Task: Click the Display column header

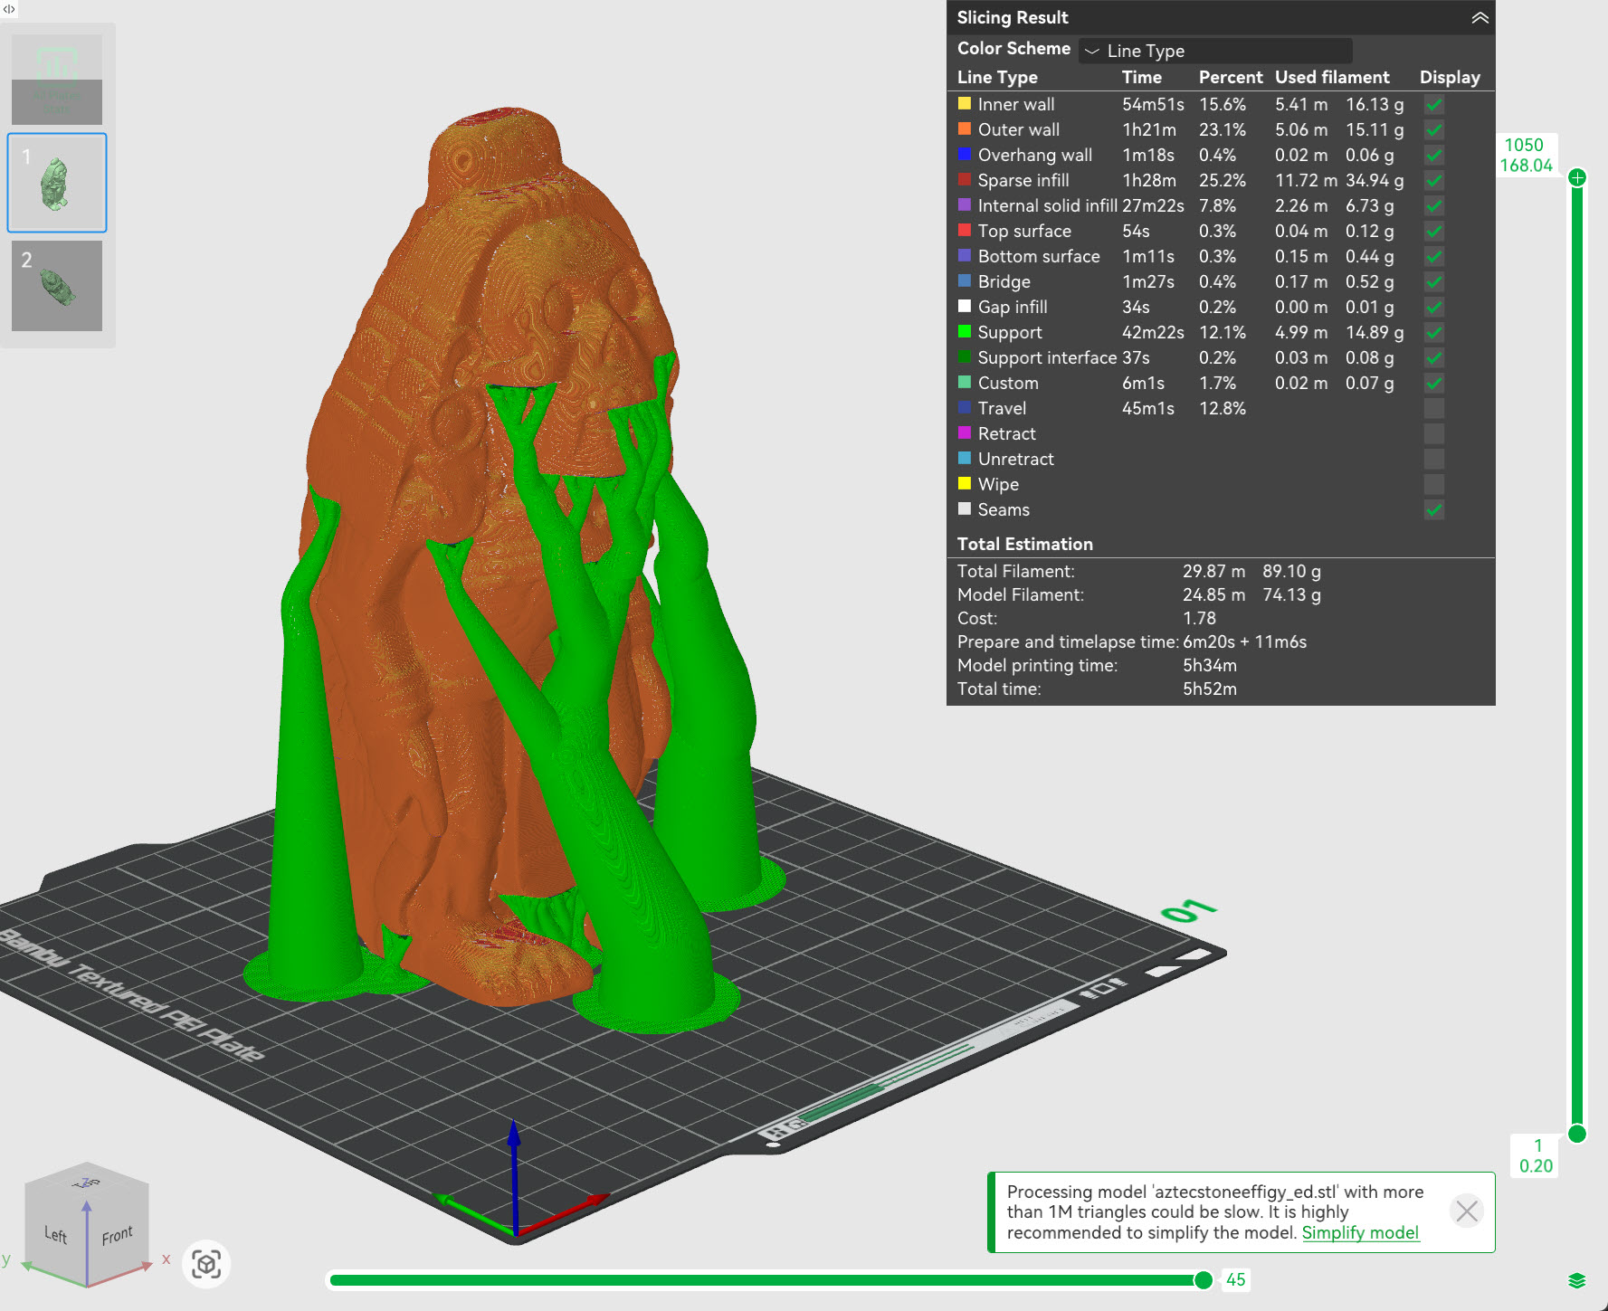Action: click(1450, 78)
